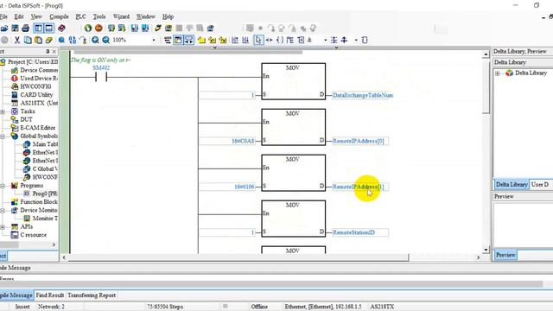Close the project panel with X
Screen dimensions: 553x311
click(54, 52)
